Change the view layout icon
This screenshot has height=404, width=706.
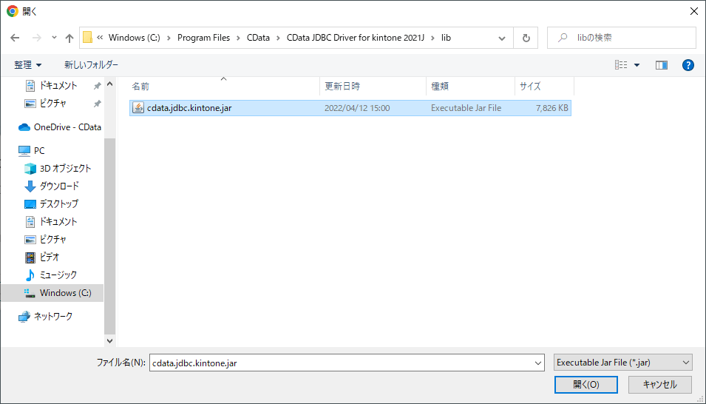621,65
